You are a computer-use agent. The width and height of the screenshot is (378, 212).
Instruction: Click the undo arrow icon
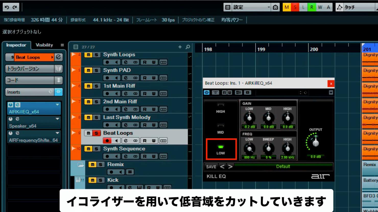(7, 7)
